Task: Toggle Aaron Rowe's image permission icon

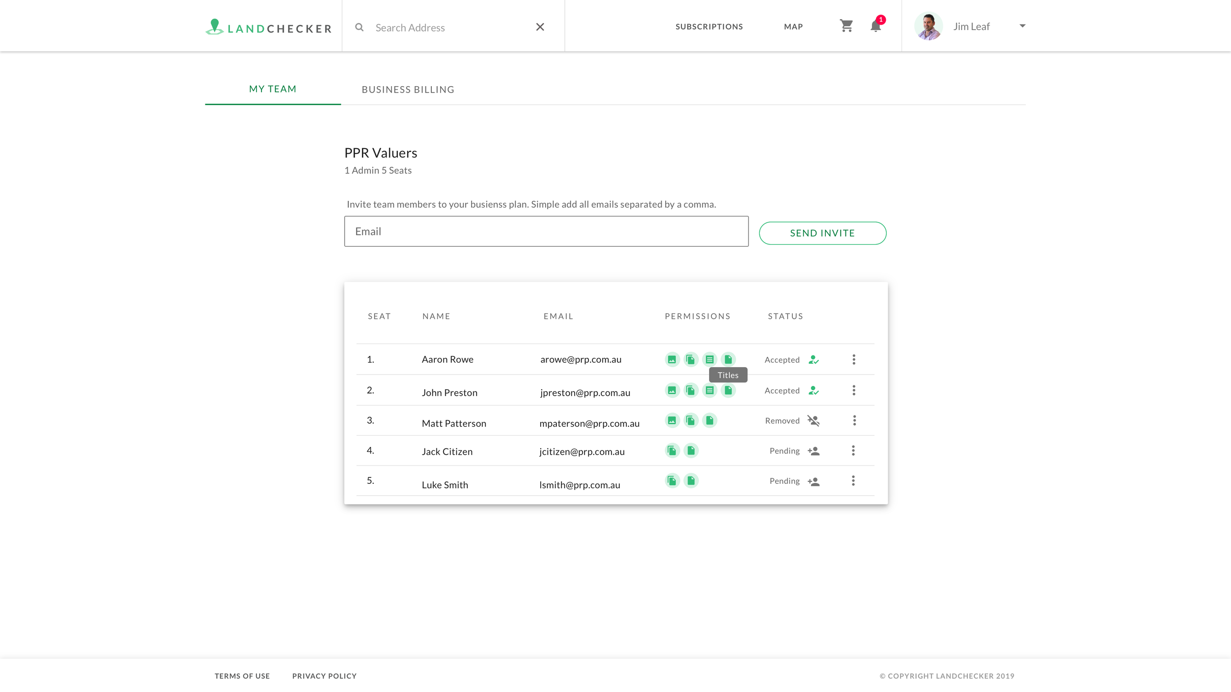Action: click(672, 359)
